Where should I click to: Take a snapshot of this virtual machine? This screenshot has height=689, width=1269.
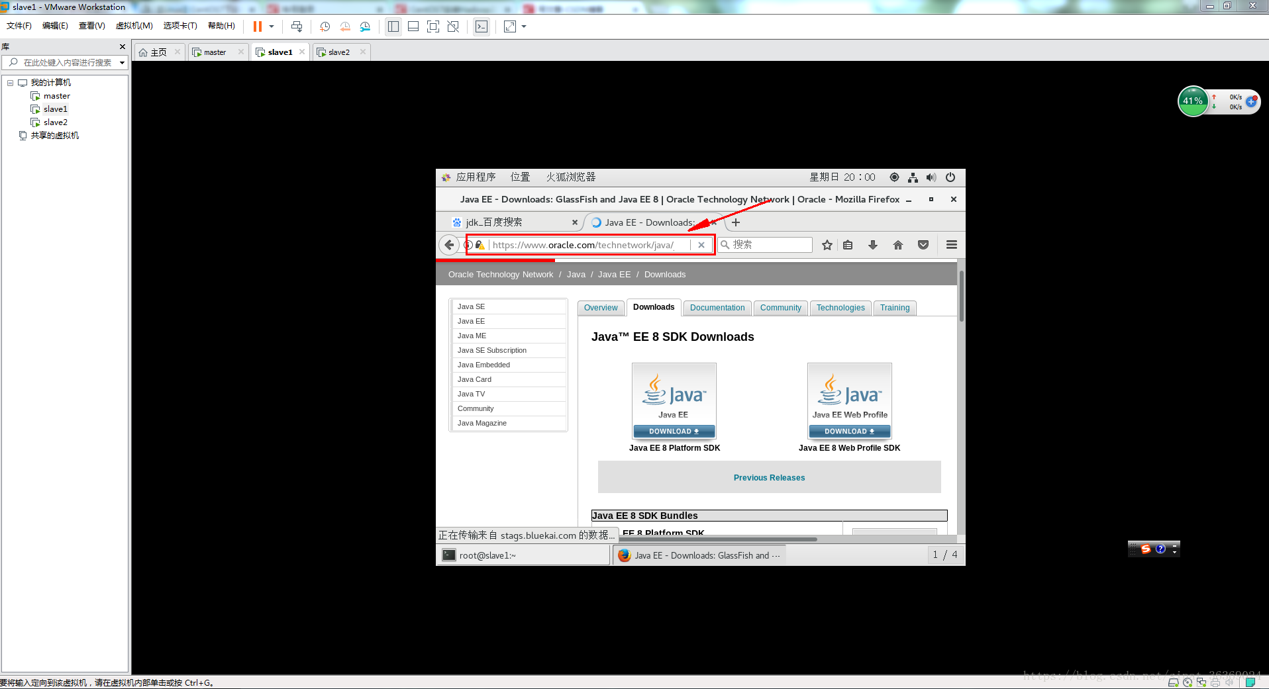click(325, 26)
